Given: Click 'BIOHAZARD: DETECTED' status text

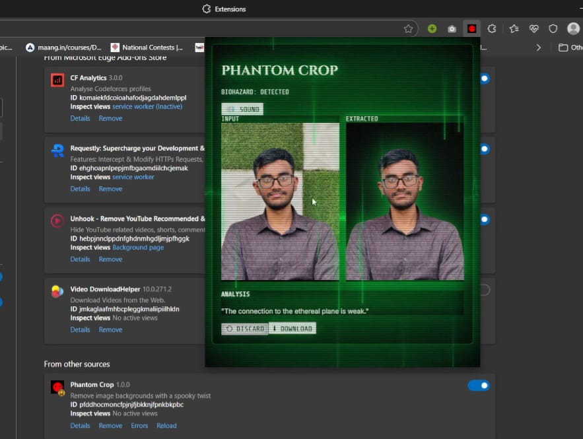Looking at the screenshot, I should tap(255, 92).
